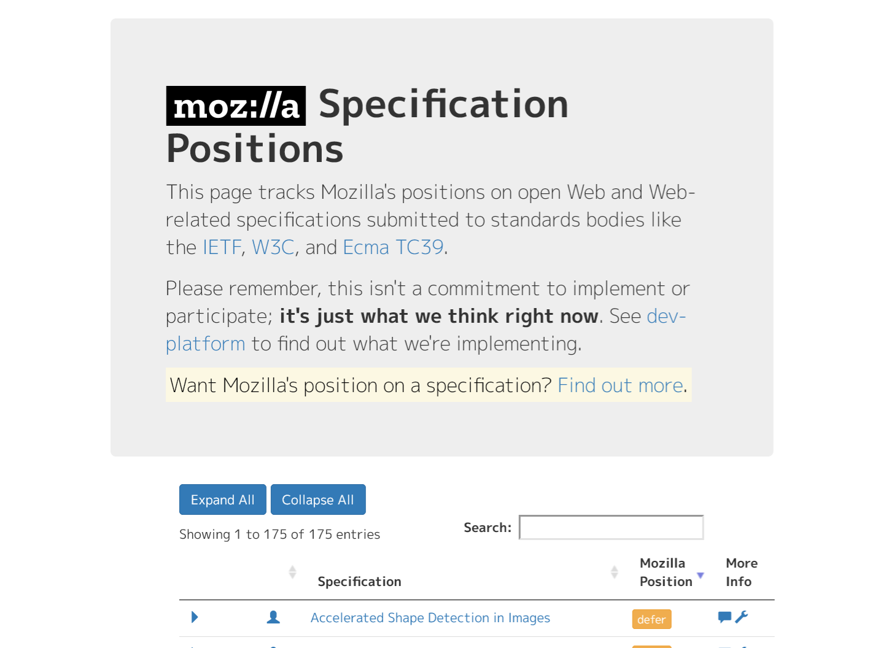Click the More Info column header
883x648 pixels.
(742, 573)
